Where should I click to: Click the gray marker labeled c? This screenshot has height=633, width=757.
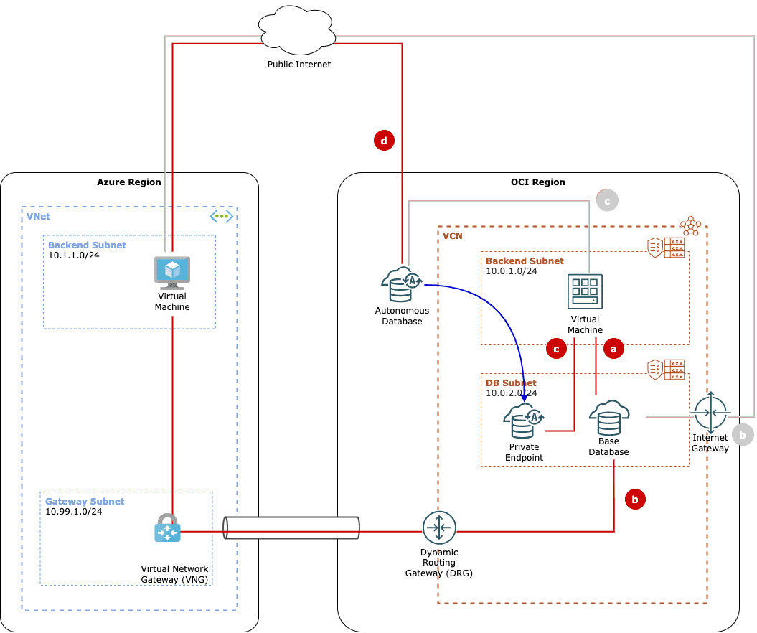[607, 200]
